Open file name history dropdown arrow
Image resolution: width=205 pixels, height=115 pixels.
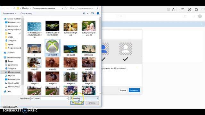pyautogui.click(x=67, y=98)
